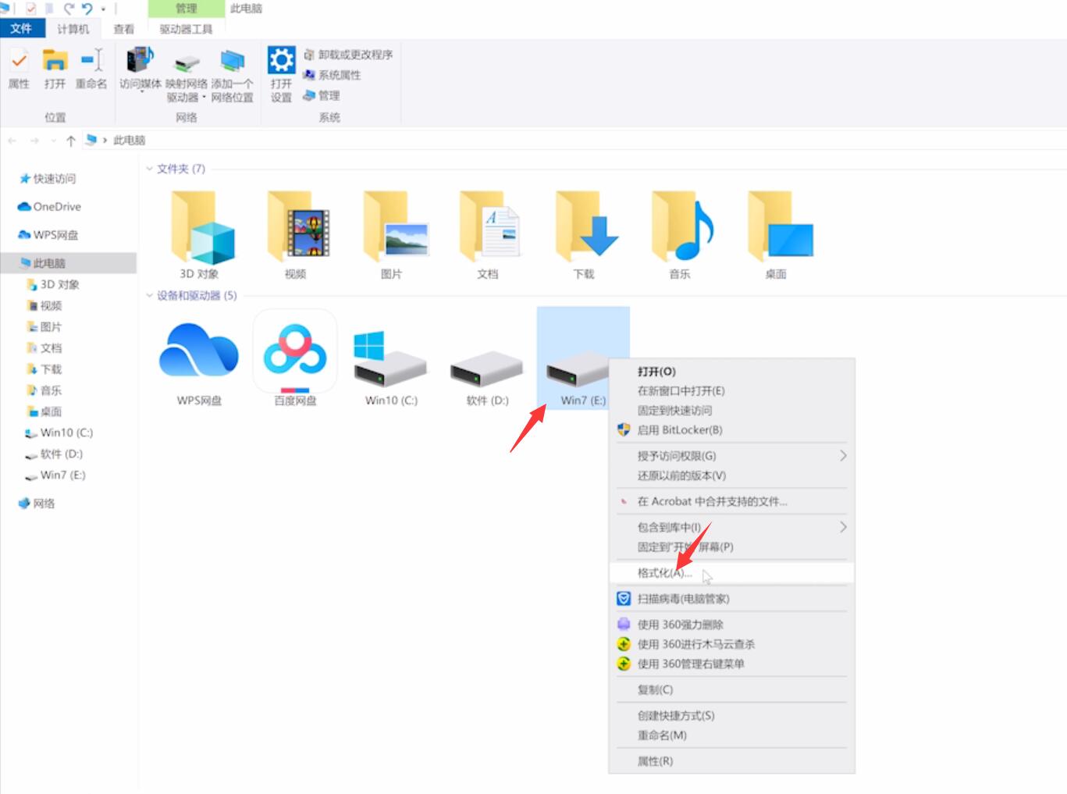Choose 格式化(A)... in the context menu

[731, 573]
